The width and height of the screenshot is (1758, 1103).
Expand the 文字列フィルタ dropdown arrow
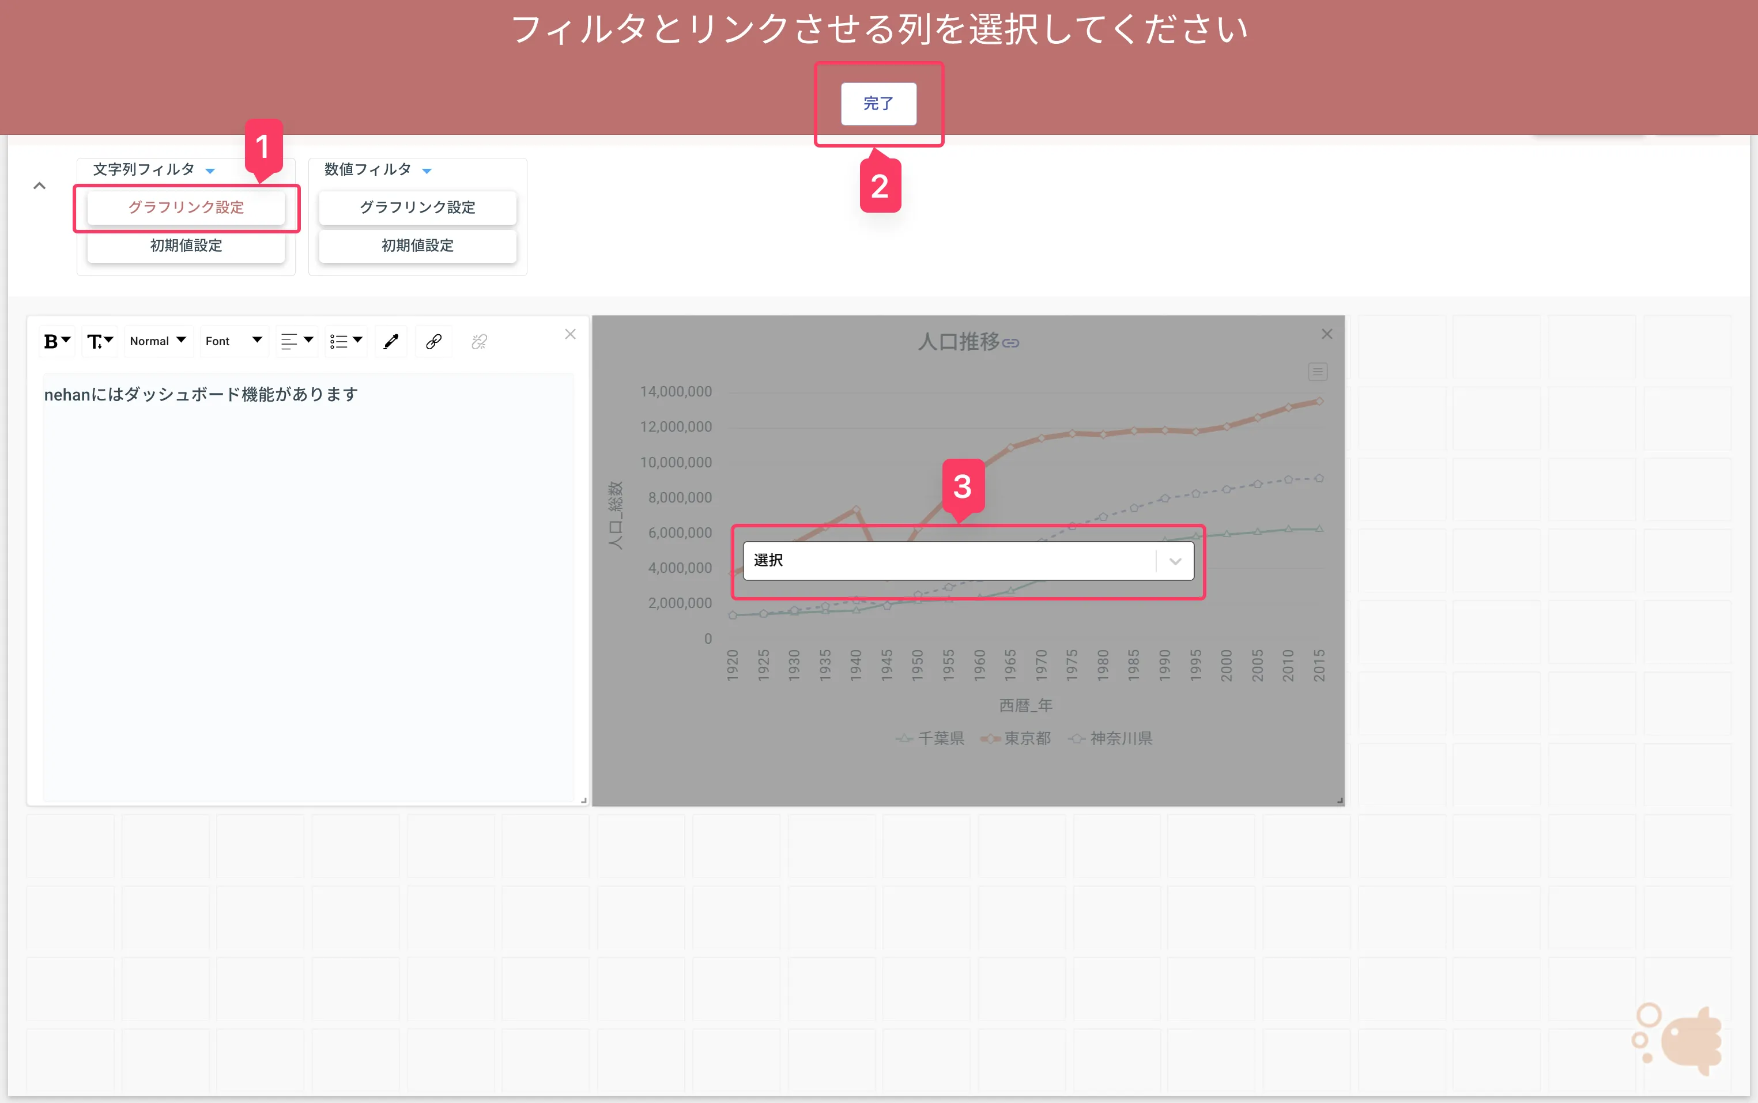(210, 171)
